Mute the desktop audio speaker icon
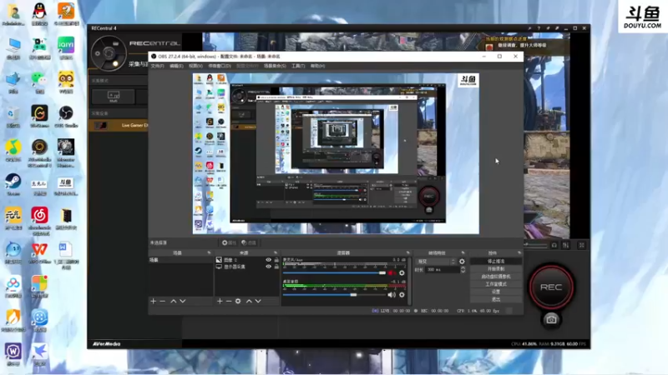The height and width of the screenshot is (375, 668). 392,295
